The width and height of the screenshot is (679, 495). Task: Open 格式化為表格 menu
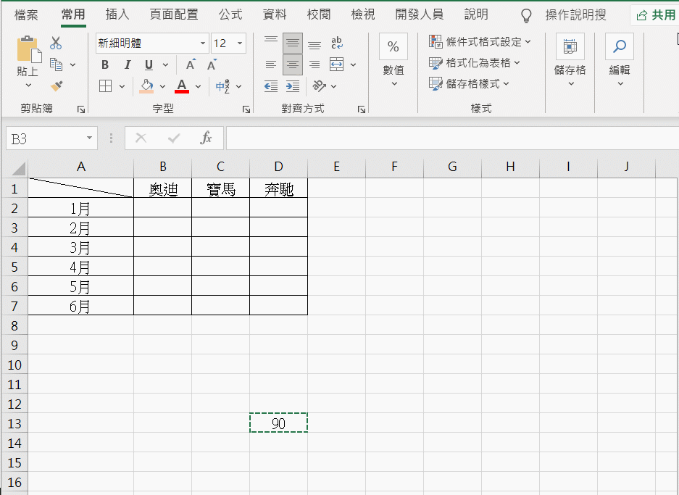(x=475, y=63)
